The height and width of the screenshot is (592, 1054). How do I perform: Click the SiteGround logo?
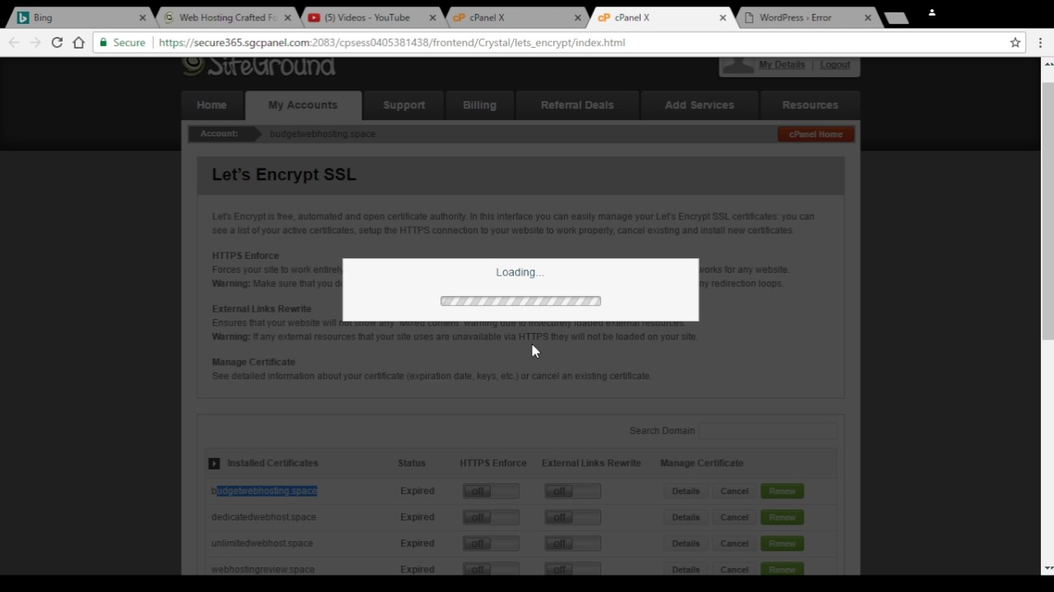pyautogui.click(x=259, y=67)
